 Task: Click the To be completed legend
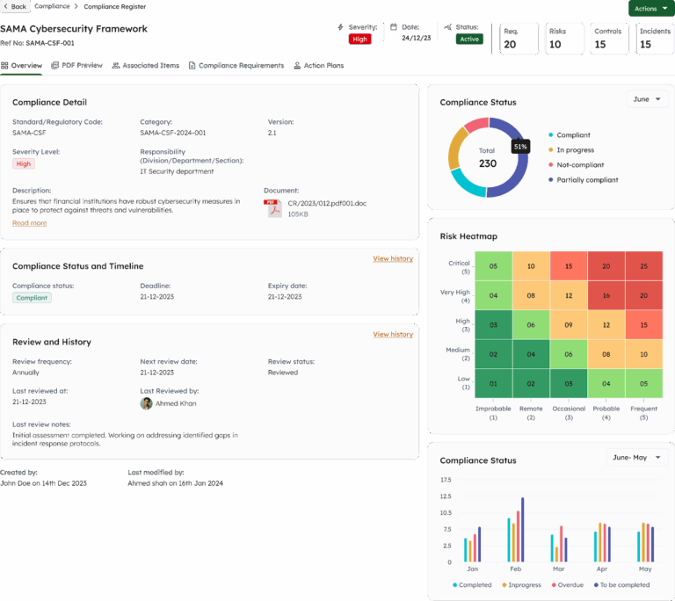(621, 584)
